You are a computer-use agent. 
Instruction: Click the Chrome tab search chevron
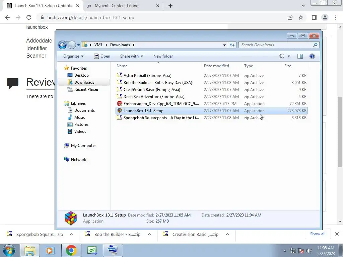pos(303,6)
